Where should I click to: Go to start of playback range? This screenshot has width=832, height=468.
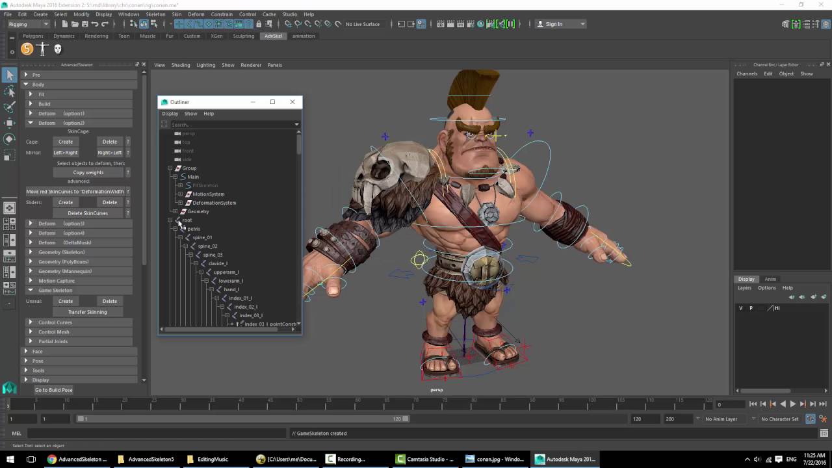click(753, 404)
